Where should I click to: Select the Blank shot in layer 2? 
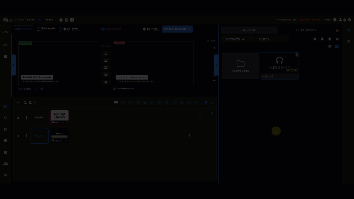point(39,118)
